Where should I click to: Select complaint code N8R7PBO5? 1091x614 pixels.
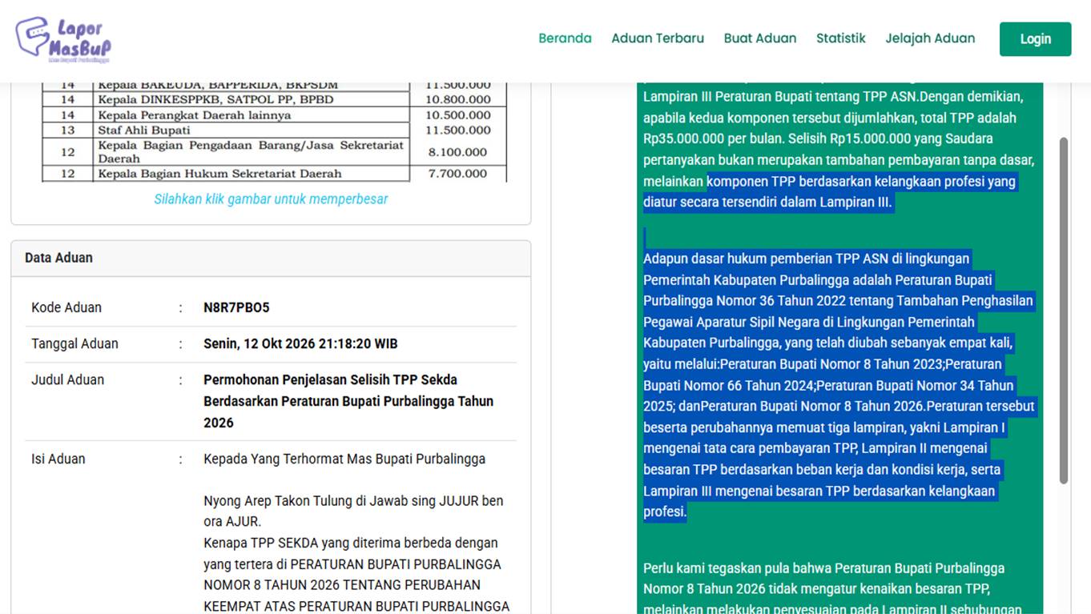click(x=236, y=307)
